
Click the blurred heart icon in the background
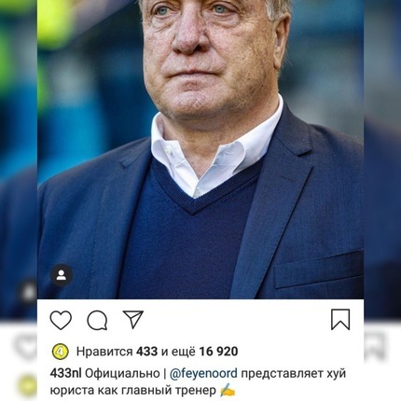click(x=25, y=347)
